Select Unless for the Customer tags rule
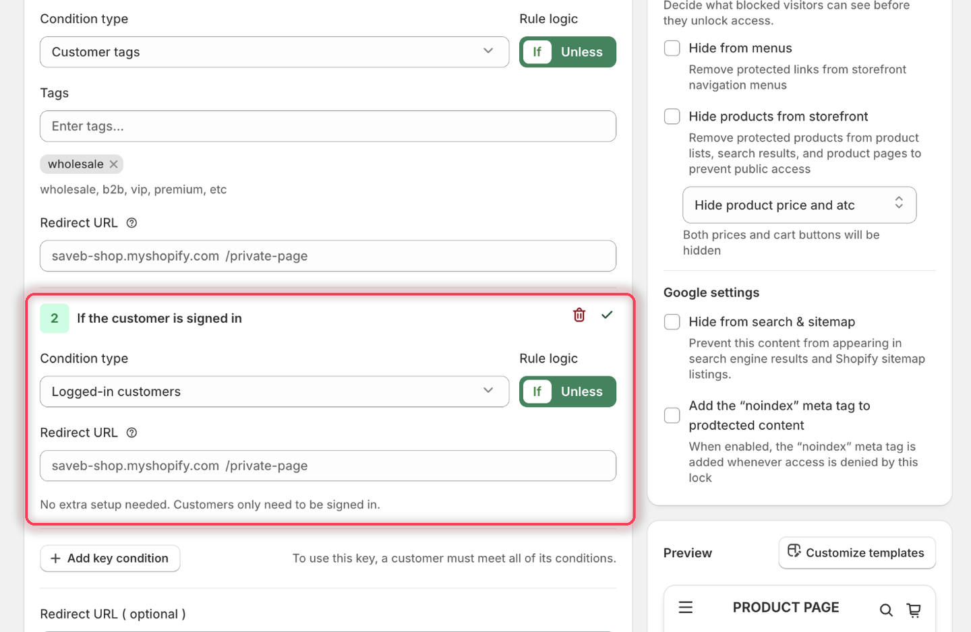This screenshot has width=971, height=632. tap(582, 52)
